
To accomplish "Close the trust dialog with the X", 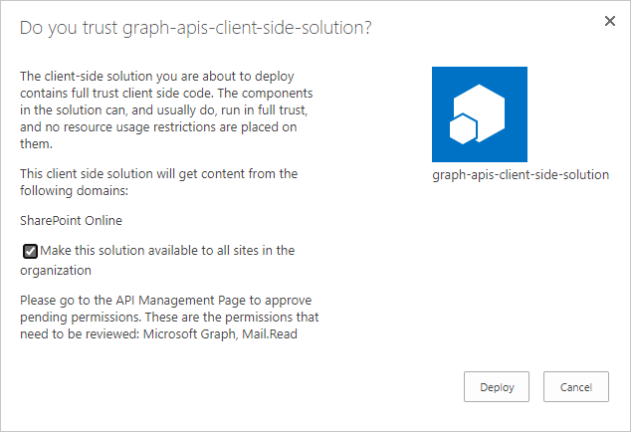I will [x=610, y=21].
